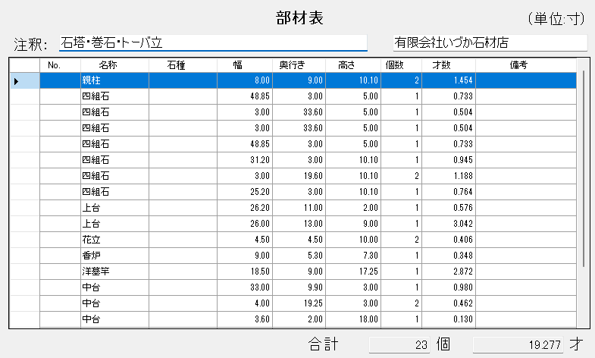The width and height of the screenshot is (595, 358).
Task: Click the width cell 31.20
Action: [x=245, y=160]
